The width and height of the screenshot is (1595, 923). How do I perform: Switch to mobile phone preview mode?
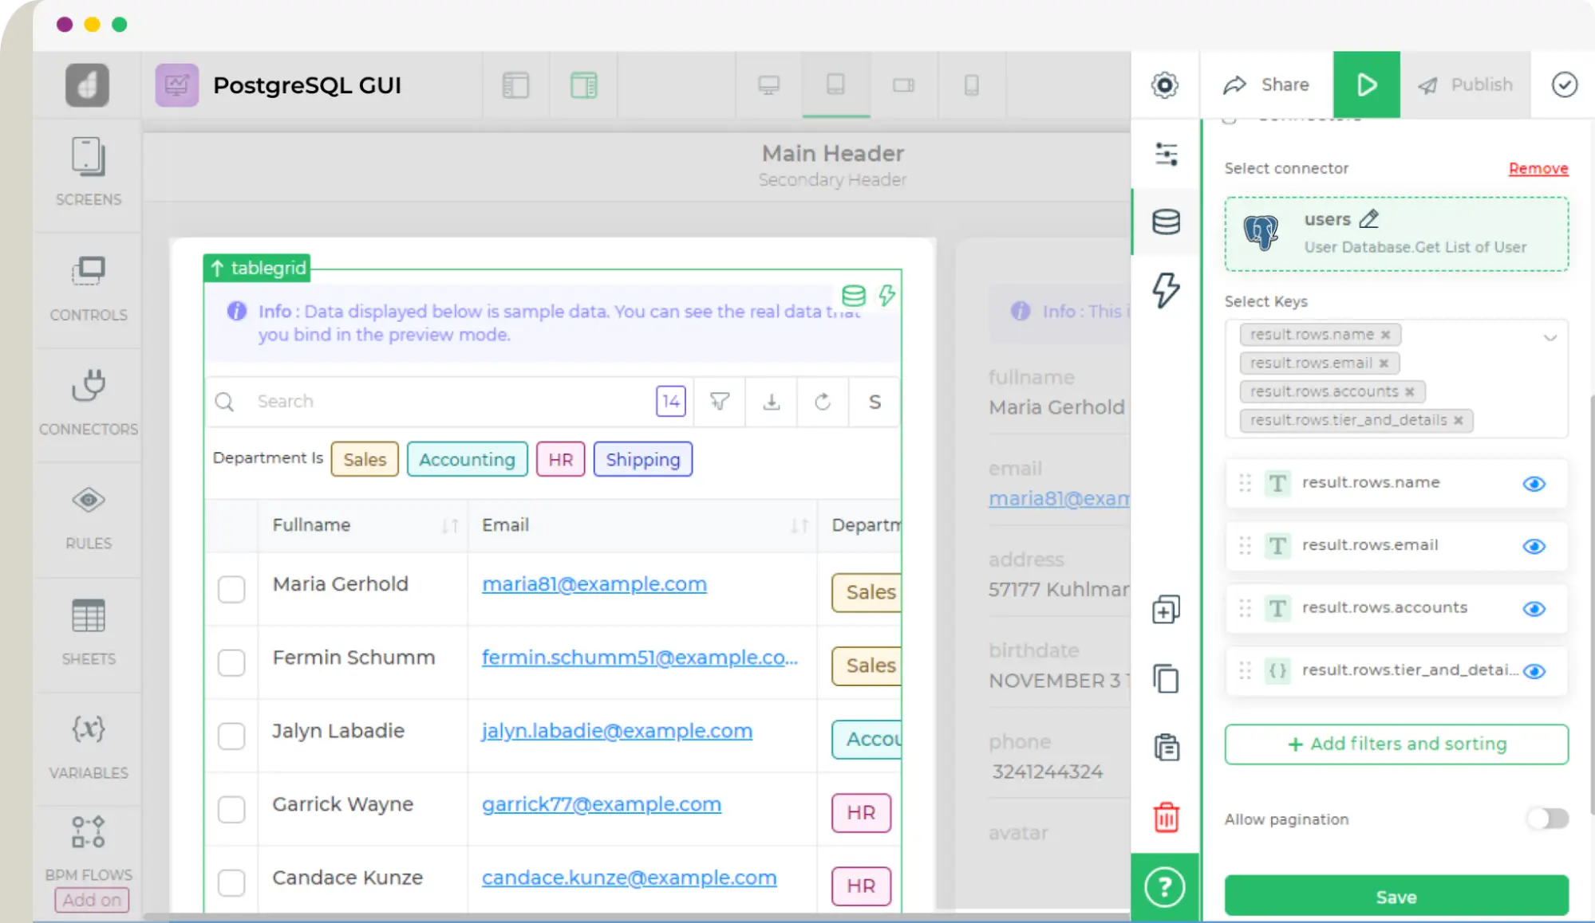973,84
